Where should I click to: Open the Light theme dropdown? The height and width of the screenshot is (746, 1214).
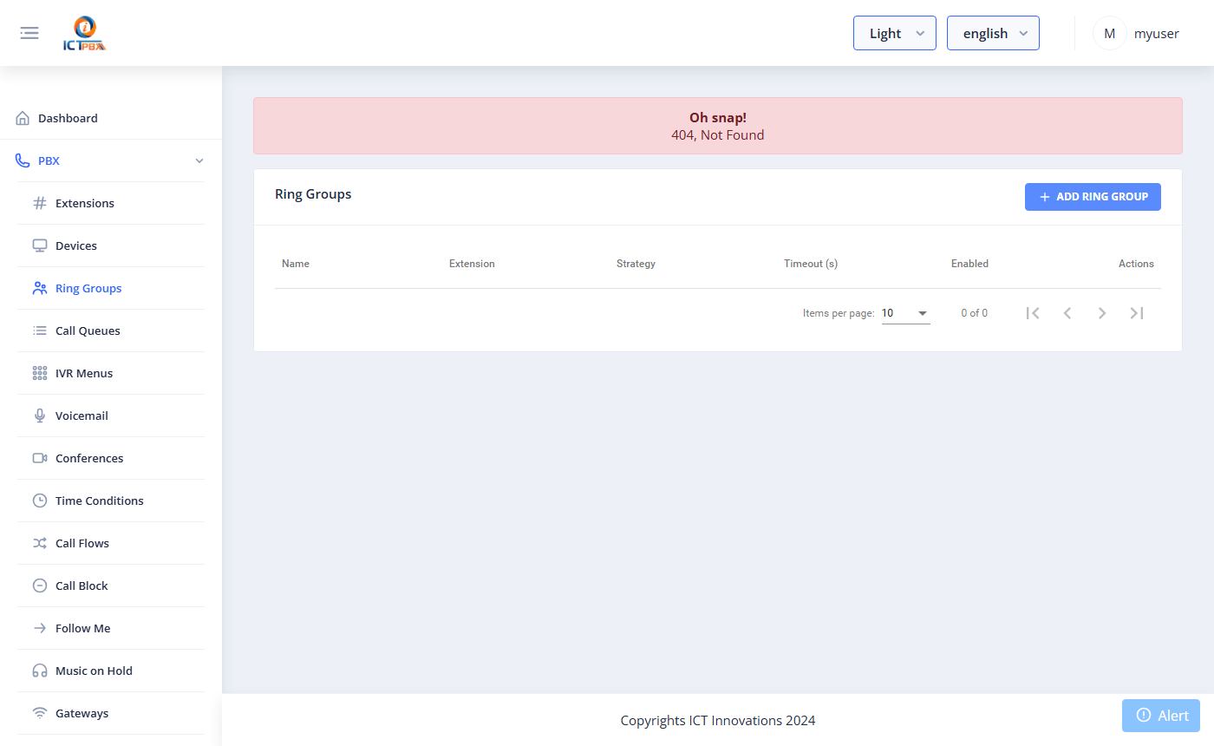coord(895,33)
